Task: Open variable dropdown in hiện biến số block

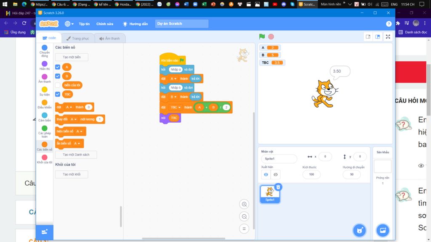Action: [x=80, y=131]
